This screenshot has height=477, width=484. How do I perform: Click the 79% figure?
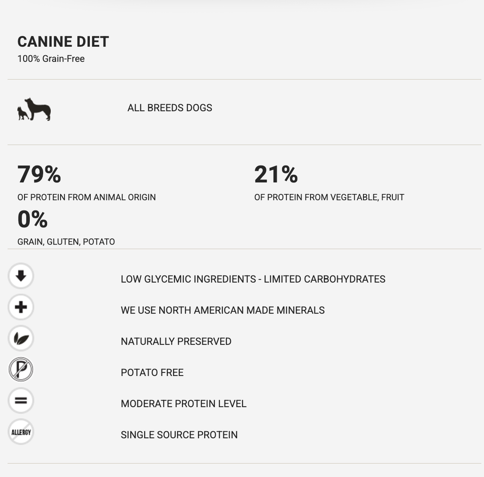tap(39, 174)
